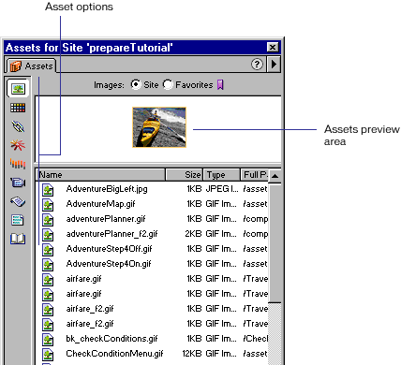Switch to the Flash assets category

point(18,145)
